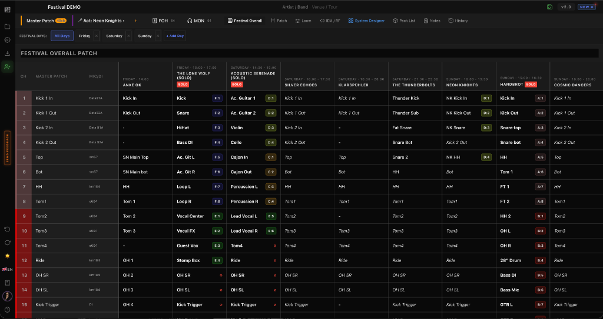Open the v2.0 version badge
The image size is (603, 319).
pyautogui.click(x=566, y=7)
